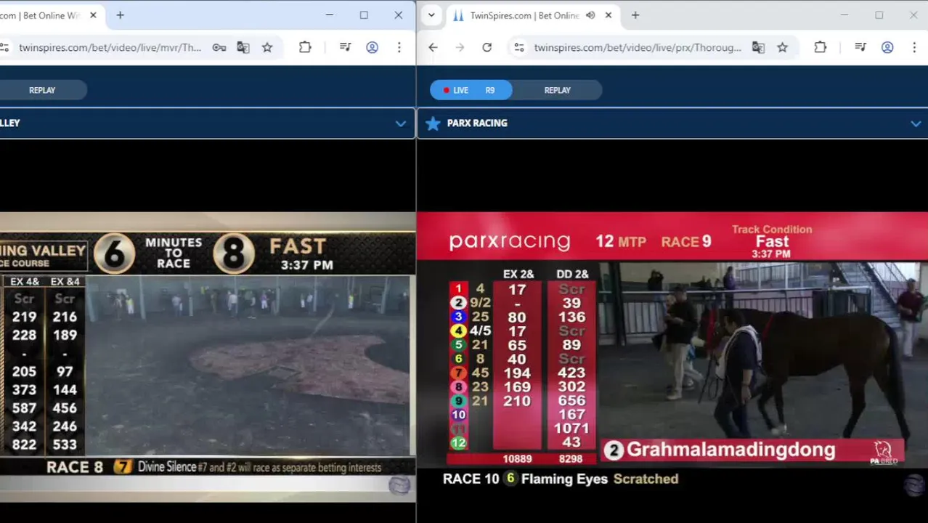Image resolution: width=928 pixels, height=523 pixels.
Task: Reload the Parx Racing page
Action: [x=487, y=47]
